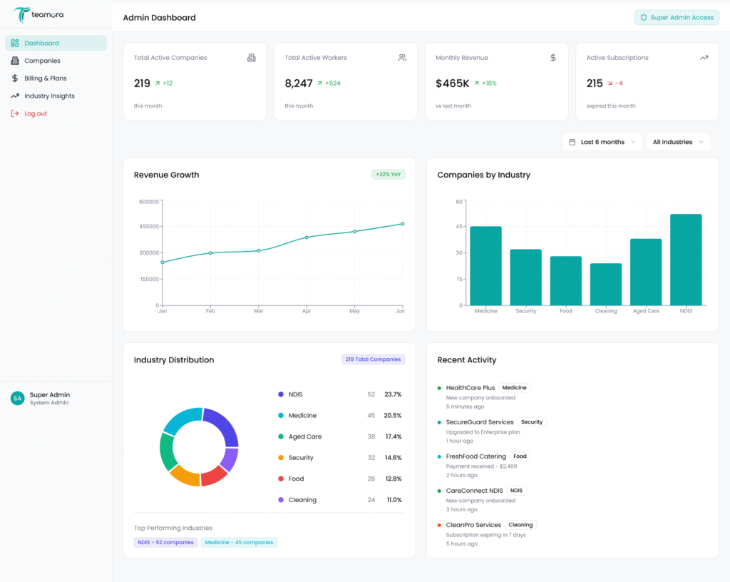Open the Last 6 months dropdown
This screenshot has height=582, width=730.
pos(603,142)
